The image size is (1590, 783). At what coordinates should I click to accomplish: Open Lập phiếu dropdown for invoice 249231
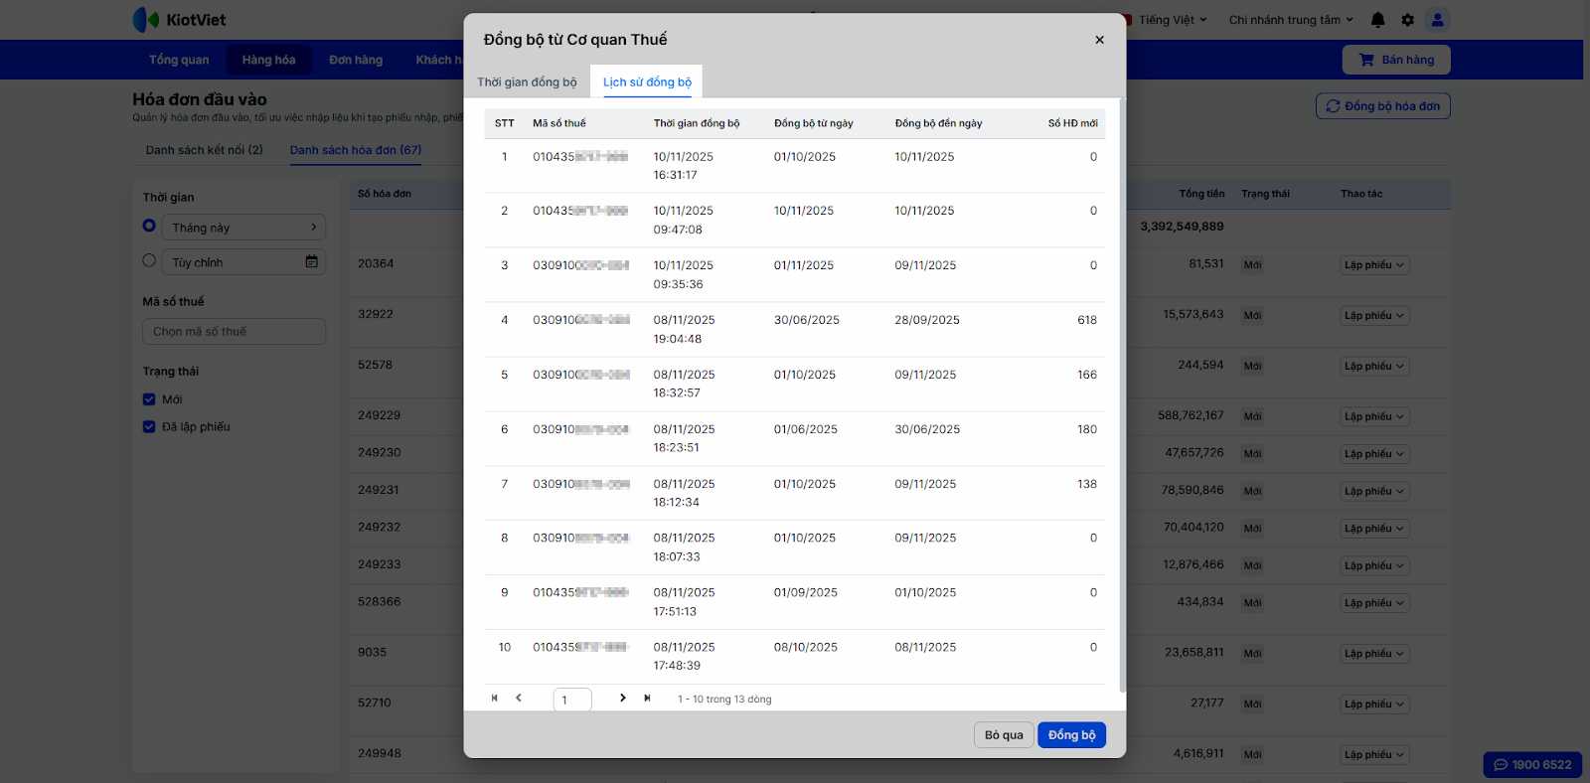pyautogui.click(x=1374, y=492)
